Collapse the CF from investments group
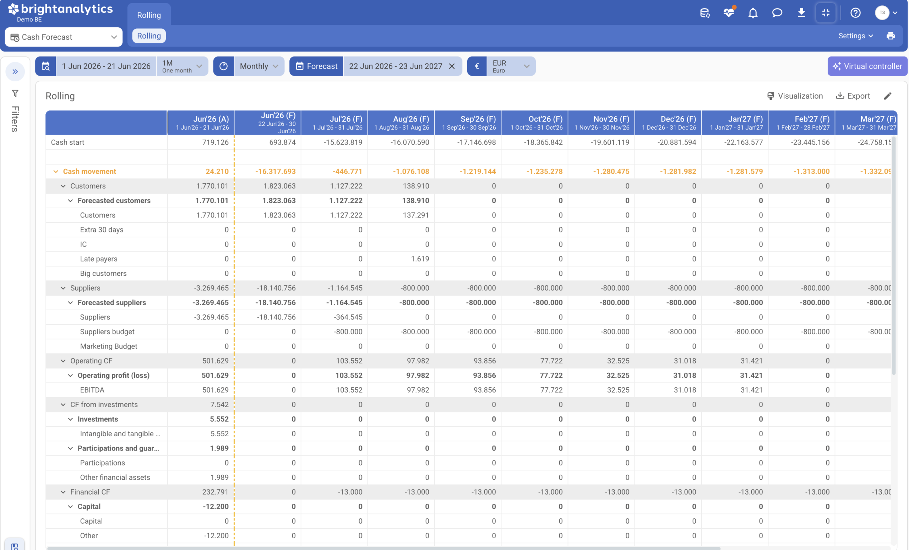Screen dimensions: 909x550 coord(63,405)
